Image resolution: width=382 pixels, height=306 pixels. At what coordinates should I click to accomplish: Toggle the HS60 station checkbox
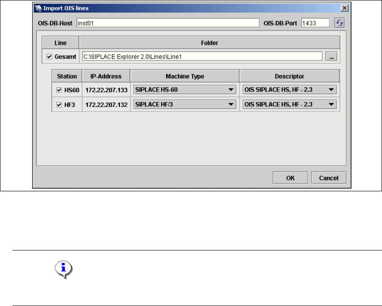tap(59, 90)
